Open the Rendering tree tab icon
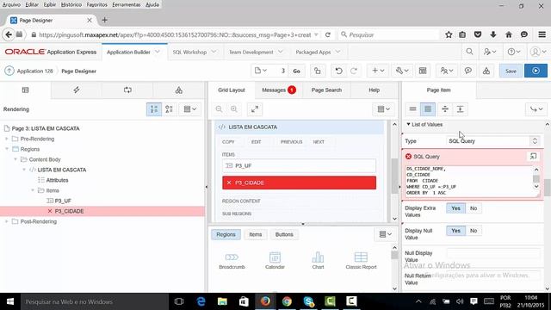Screen dimensions: 551x310 [25, 90]
